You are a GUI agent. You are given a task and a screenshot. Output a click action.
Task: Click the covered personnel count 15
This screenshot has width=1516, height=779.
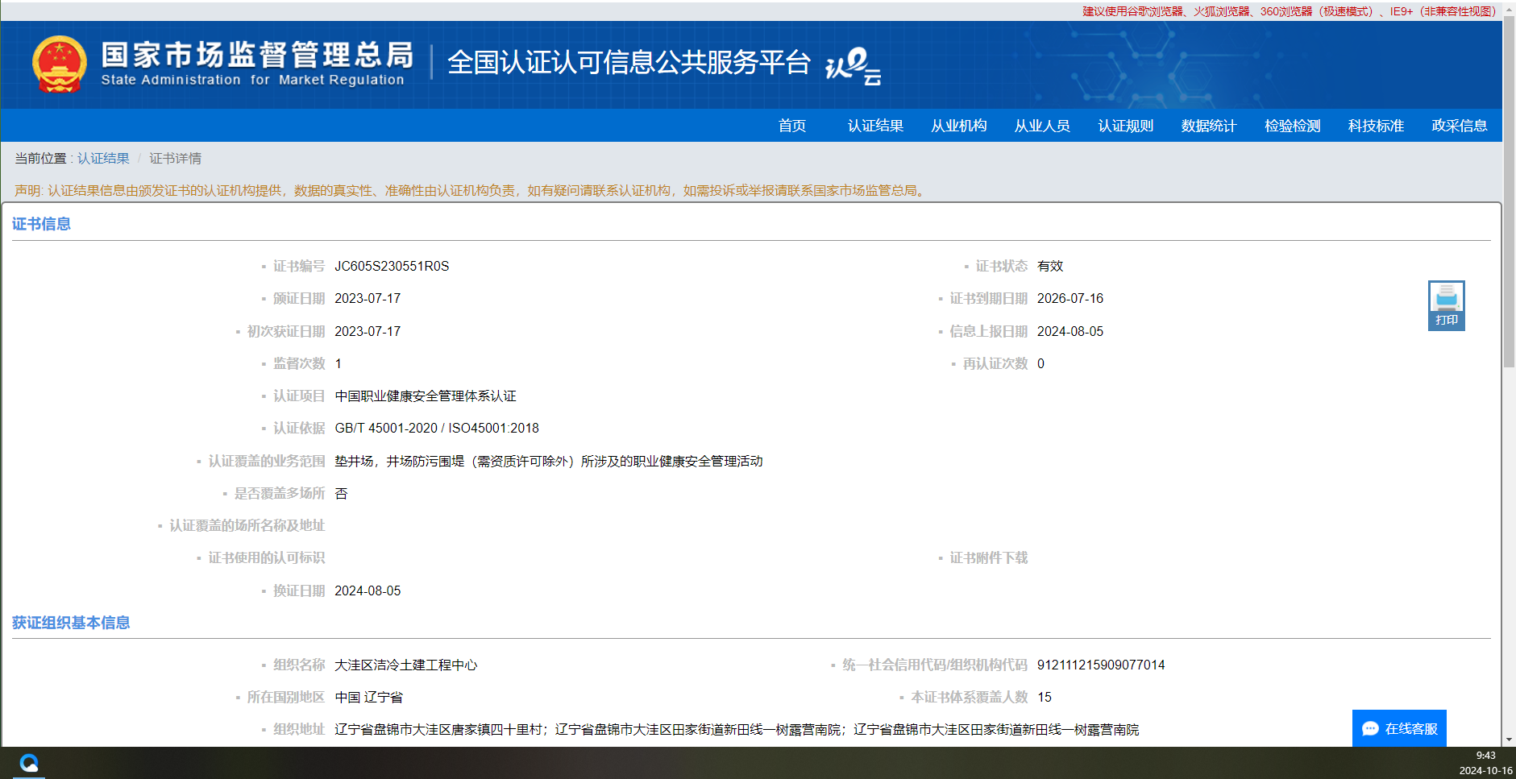click(x=1045, y=697)
